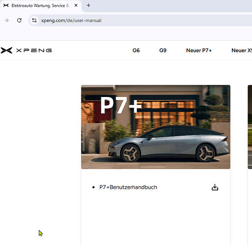Click the bullet point before P7+Benutzerhandbuch
The width and height of the screenshot is (252, 245).
[93, 187]
